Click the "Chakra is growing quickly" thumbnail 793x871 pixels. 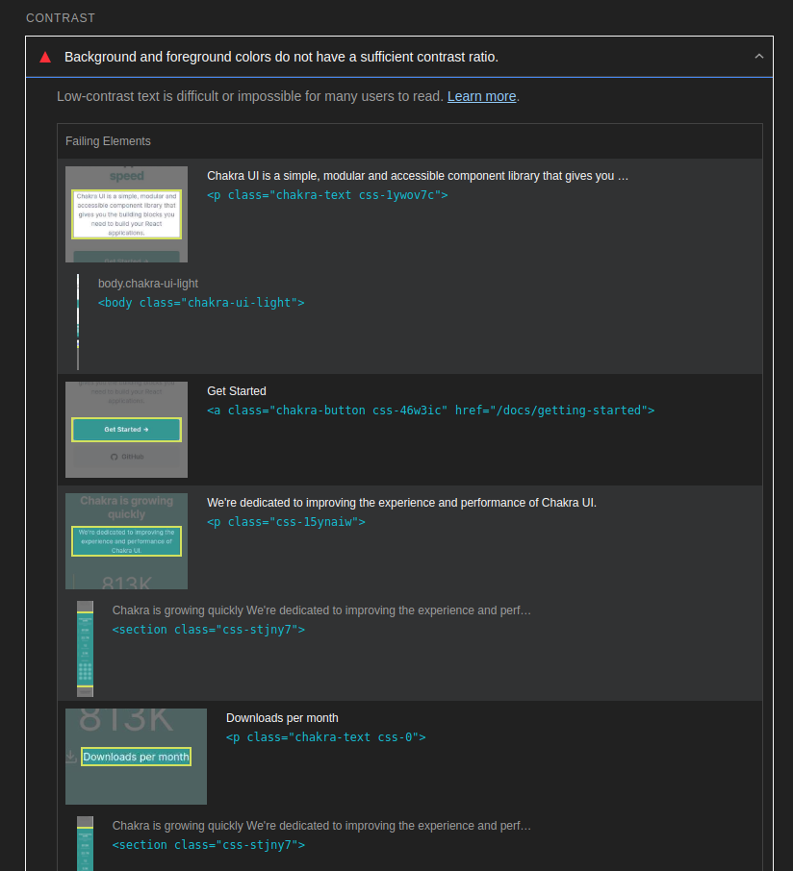click(x=126, y=540)
